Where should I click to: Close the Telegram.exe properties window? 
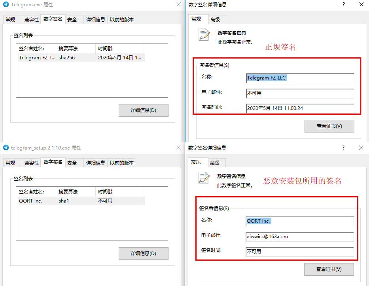click(179, 4)
